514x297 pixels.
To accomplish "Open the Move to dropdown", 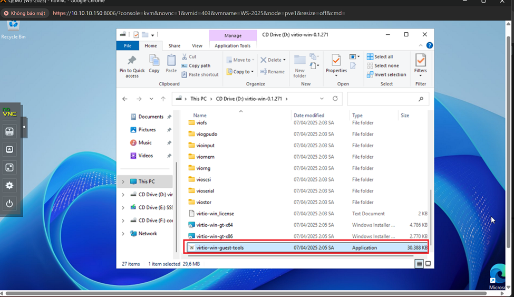I will [x=241, y=60].
